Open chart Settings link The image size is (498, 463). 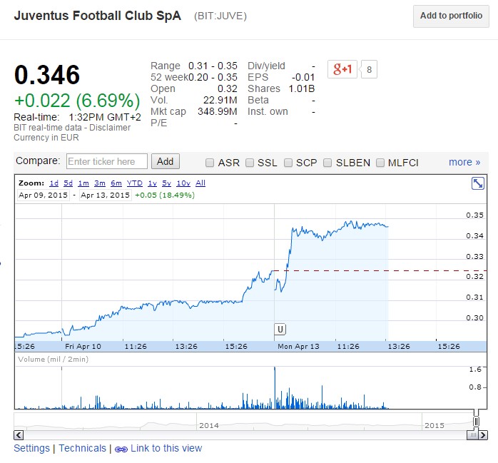tap(32, 448)
